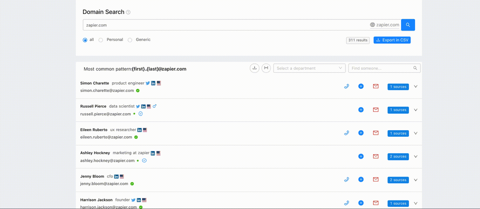Screen dimensions: 480x209
Task: Click 1 sources button for Eileen Ruberto
Action: pos(398,133)
